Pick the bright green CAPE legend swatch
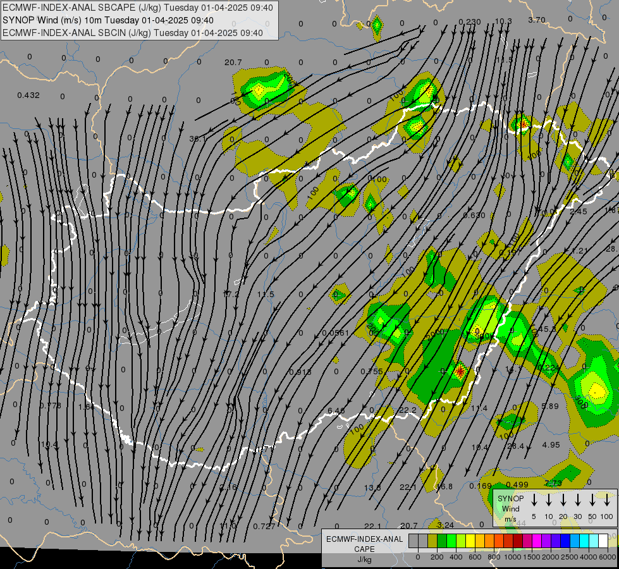This screenshot has width=619, height=569. (x=451, y=541)
